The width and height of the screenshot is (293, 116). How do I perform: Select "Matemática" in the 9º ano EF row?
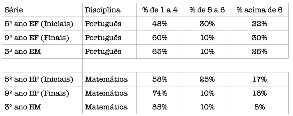(x=106, y=93)
